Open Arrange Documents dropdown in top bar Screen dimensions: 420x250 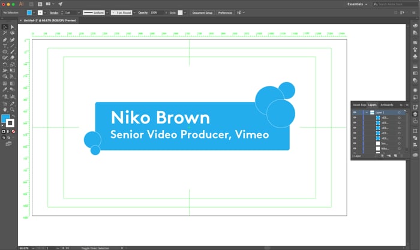(x=50, y=4)
